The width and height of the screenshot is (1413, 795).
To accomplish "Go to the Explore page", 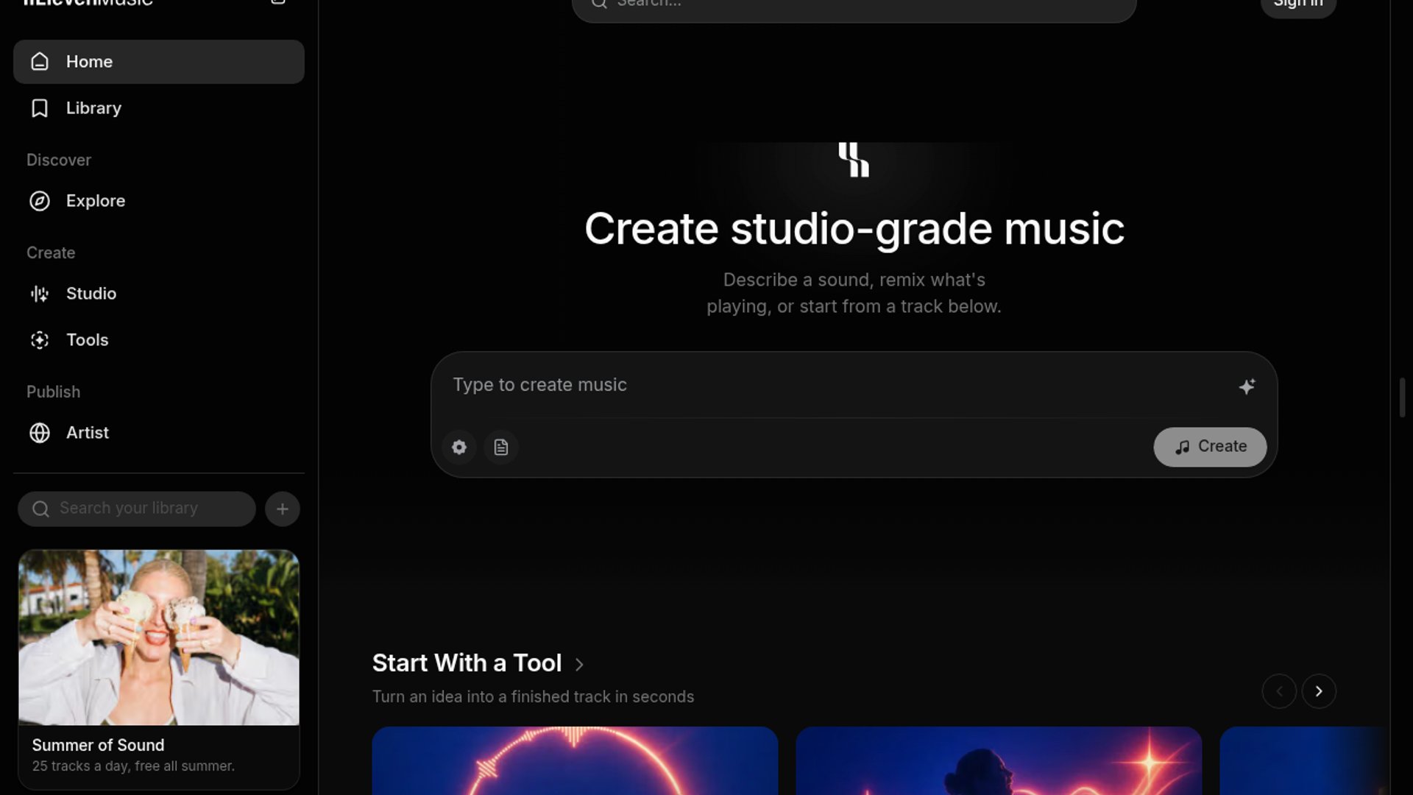I will (158, 201).
